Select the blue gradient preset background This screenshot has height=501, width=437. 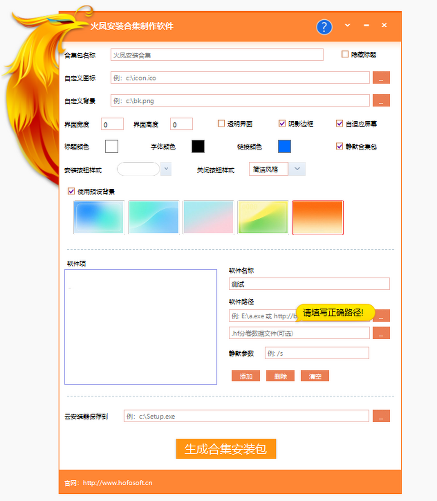point(99,217)
